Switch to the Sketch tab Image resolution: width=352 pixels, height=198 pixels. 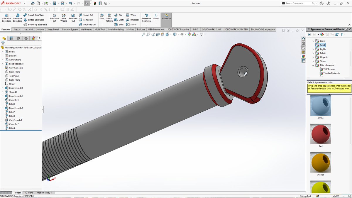[x=17, y=30]
